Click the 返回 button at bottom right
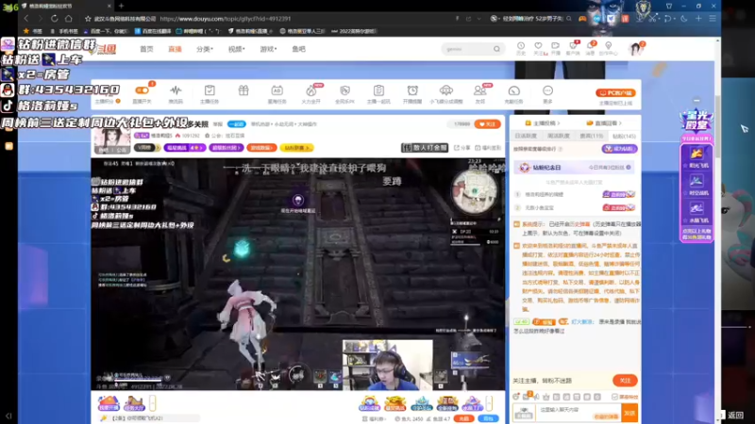 [x=735, y=415]
